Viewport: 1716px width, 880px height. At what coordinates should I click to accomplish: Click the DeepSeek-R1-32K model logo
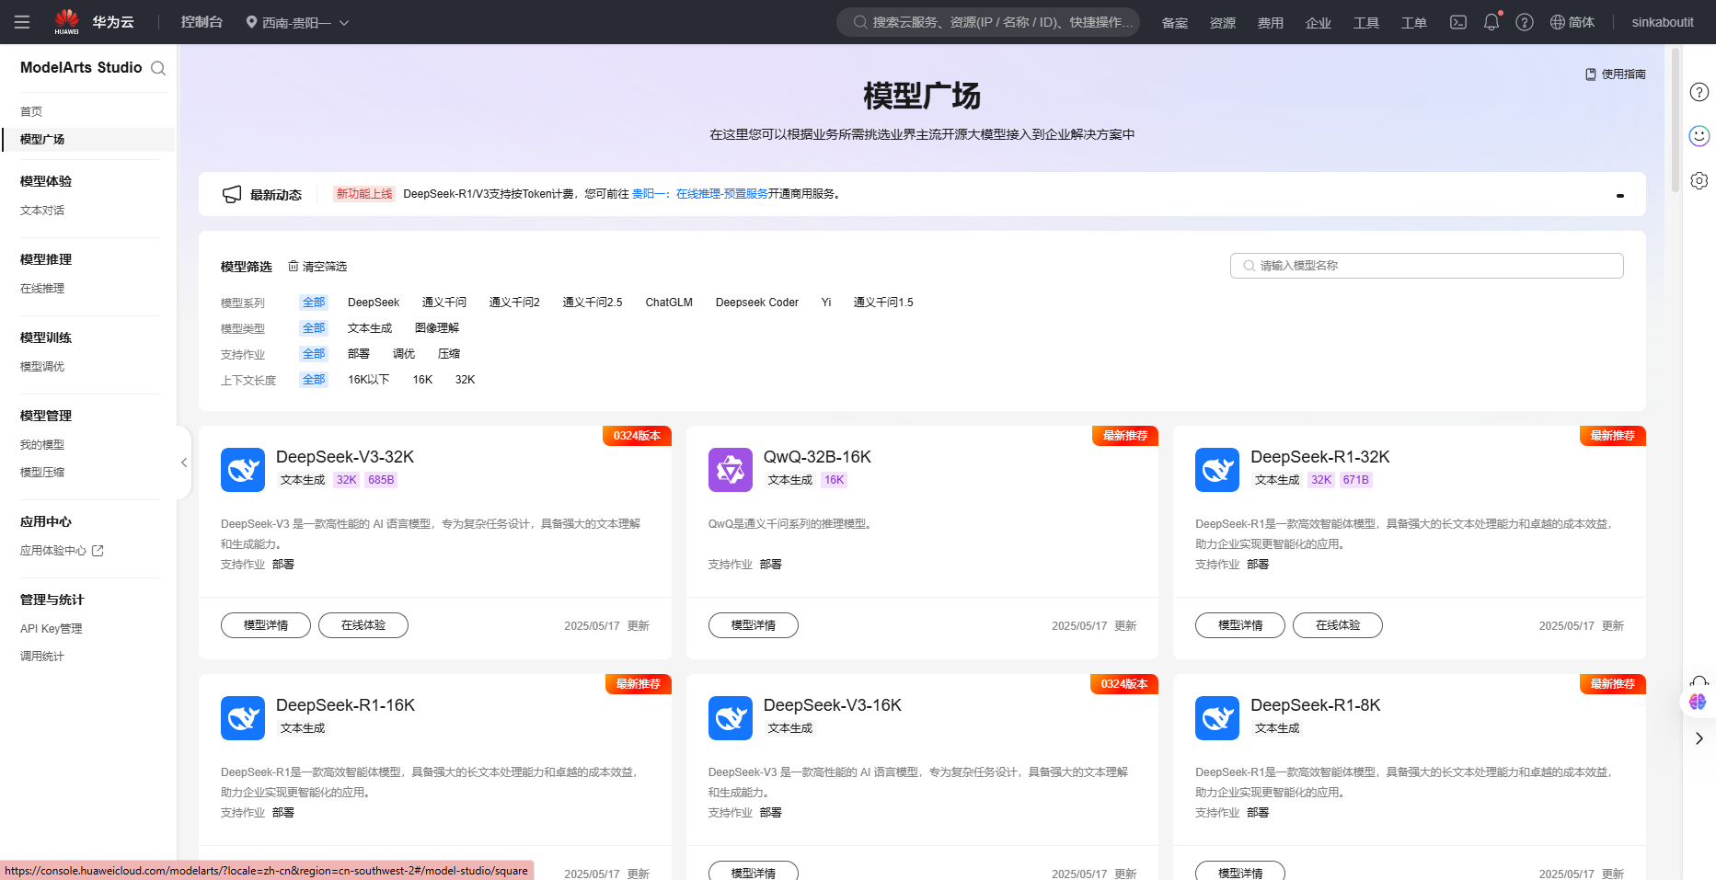(1217, 470)
